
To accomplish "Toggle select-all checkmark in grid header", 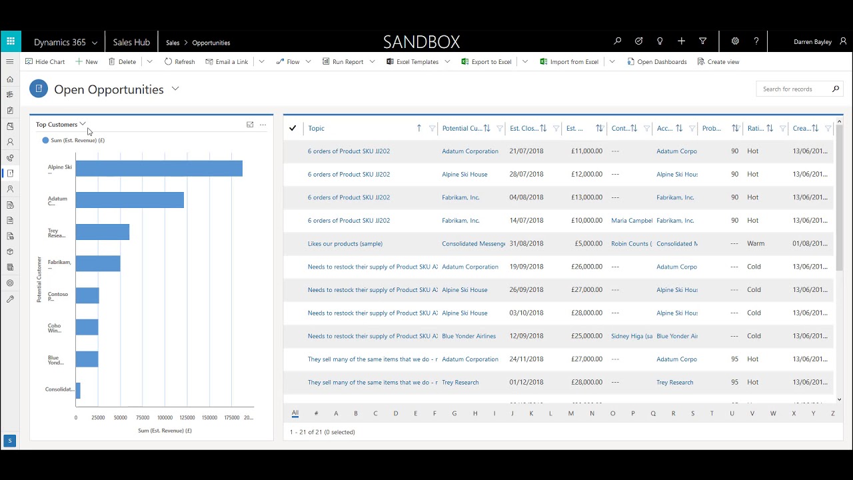I will click(293, 128).
